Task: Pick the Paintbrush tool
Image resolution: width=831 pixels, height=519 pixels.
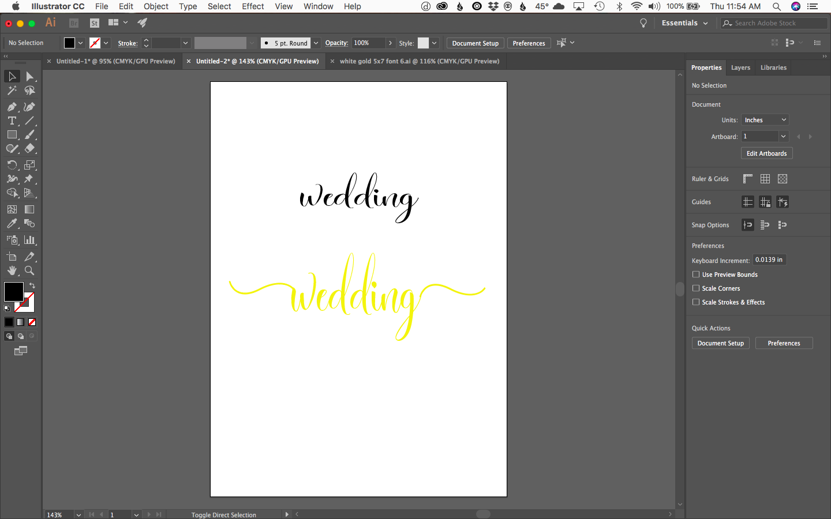Action: [29, 134]
